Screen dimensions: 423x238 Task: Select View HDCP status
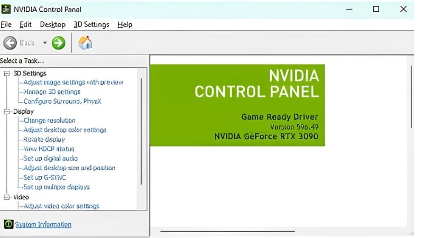(x=49, y=149)
